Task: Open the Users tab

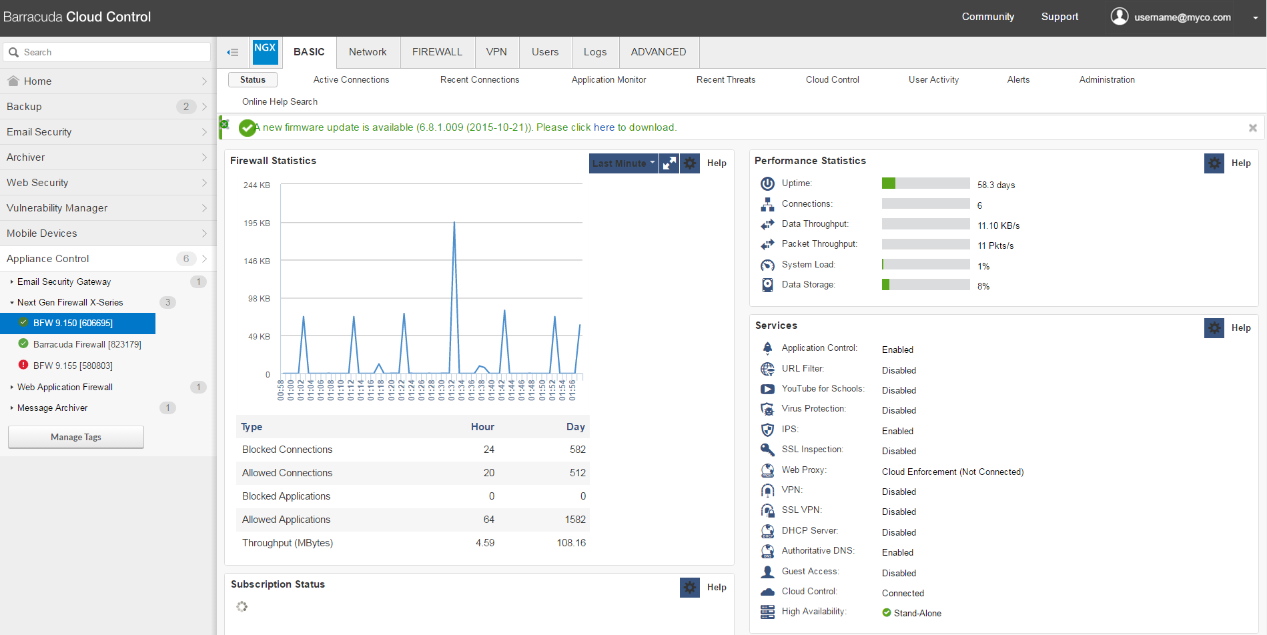Action: coord(545,52)
